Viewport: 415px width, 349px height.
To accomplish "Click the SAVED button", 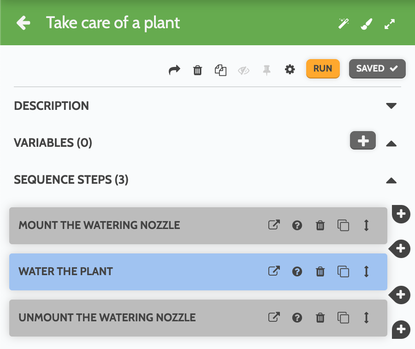I will pyautogui.click(x=377, y=69).
